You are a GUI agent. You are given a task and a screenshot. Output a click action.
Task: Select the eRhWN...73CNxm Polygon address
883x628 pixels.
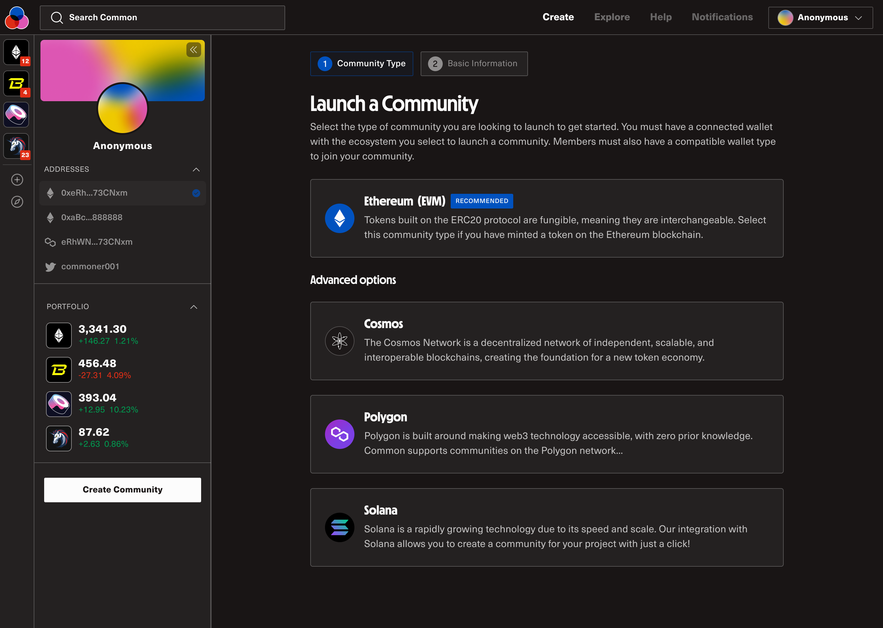click(97, 242)
